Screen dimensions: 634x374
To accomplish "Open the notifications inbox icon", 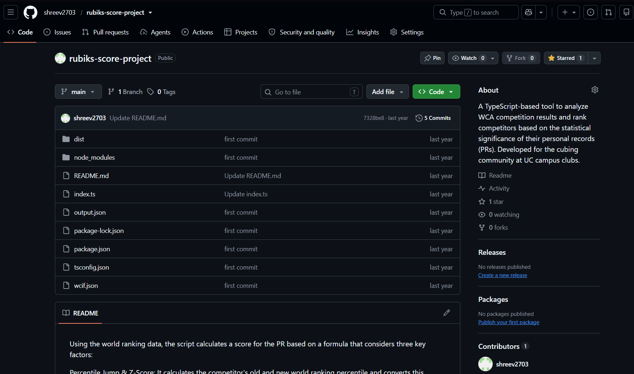I will 626,12.
